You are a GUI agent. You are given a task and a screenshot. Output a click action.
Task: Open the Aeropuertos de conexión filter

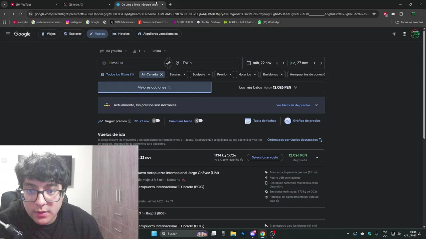click(306, 75)
